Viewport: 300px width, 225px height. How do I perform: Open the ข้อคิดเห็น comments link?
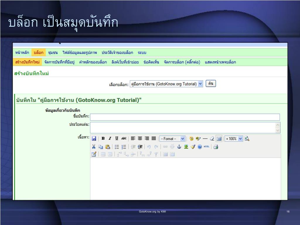151,62
